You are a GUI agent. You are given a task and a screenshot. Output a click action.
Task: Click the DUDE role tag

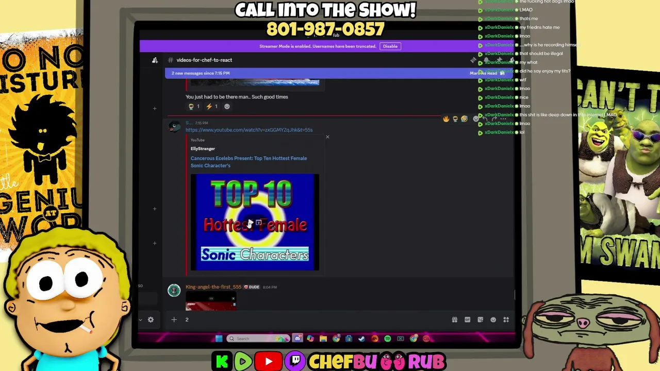252,287
